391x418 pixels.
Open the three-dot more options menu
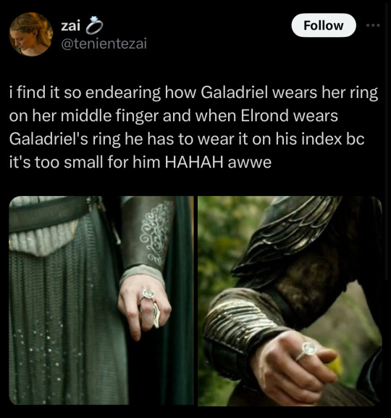[373, 25]
